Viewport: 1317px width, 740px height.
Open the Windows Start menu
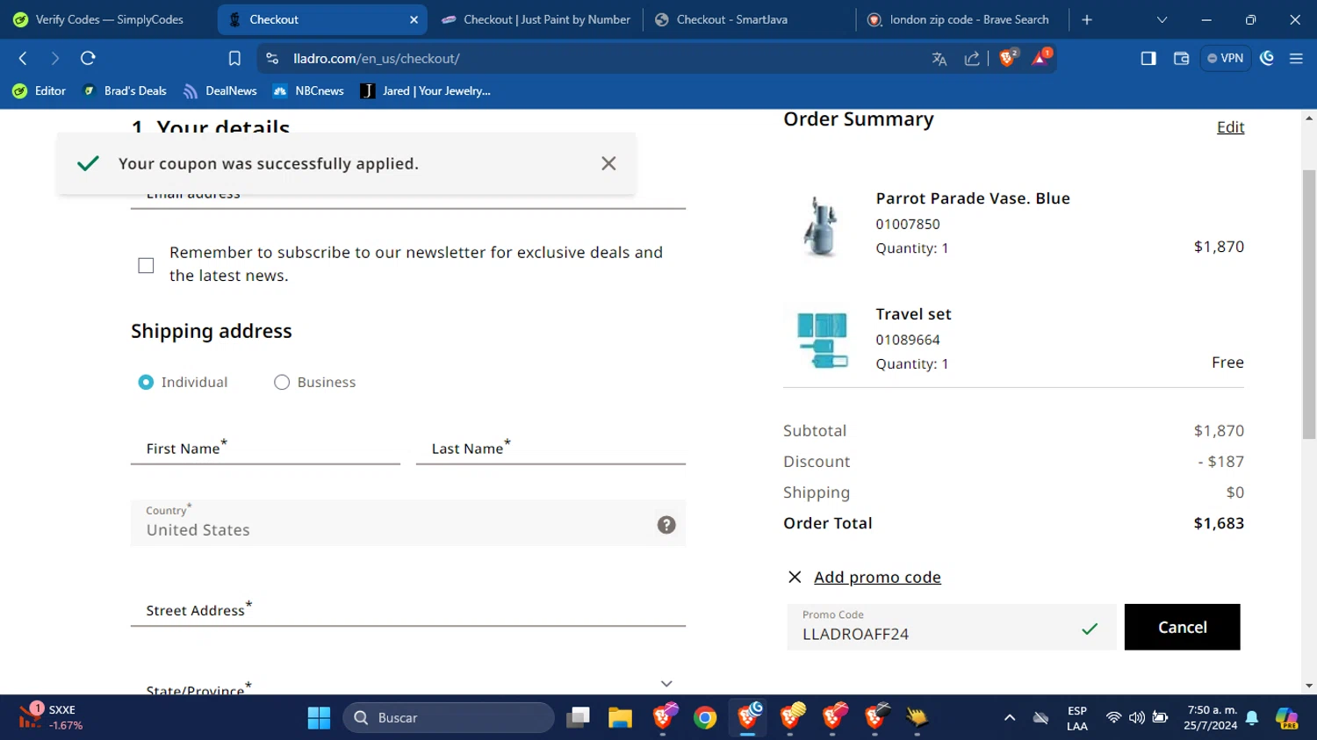tap(319, 718)
